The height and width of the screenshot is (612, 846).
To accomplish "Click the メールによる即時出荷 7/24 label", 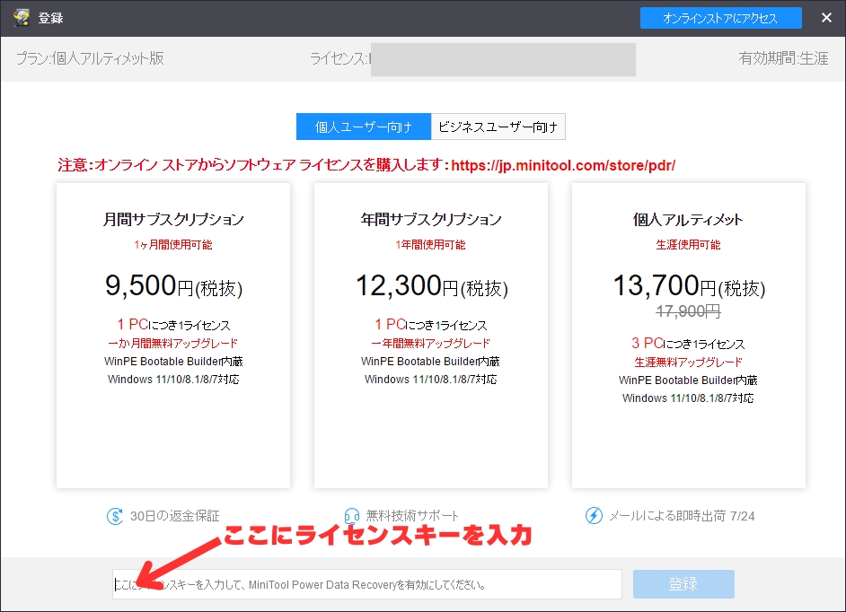I will coord(682,516).
